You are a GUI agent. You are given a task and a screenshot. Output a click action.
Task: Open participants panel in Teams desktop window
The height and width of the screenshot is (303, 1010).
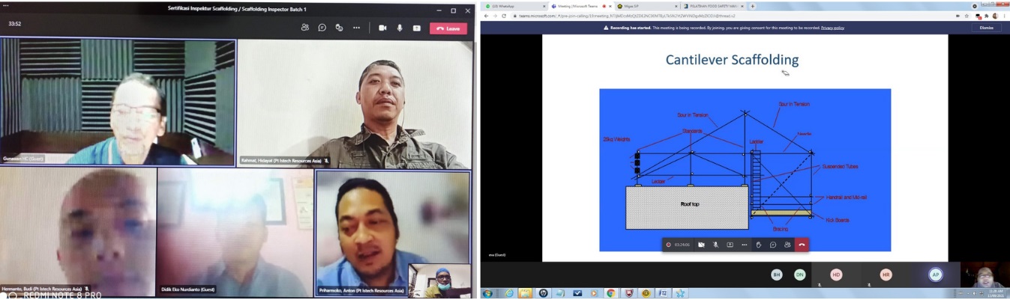(305, 28)
